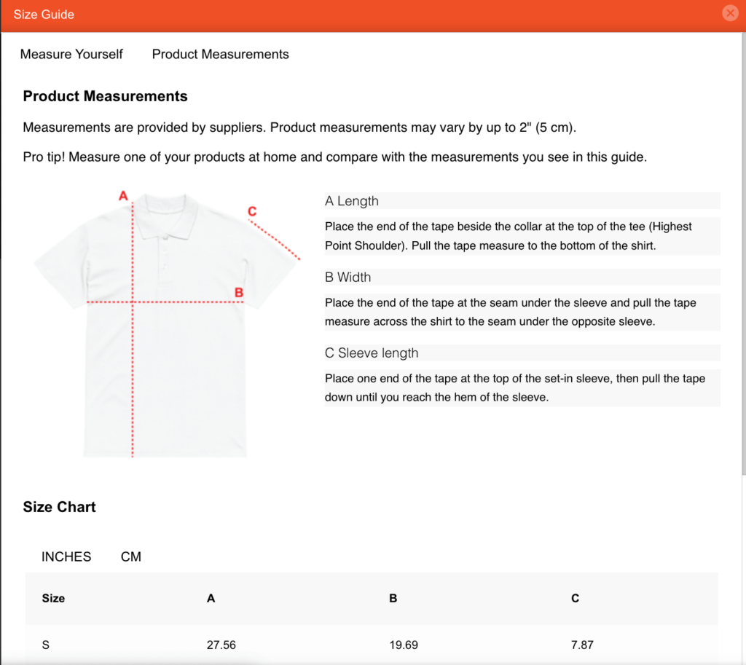The width and height of the screenshot is (746, 665).
Task: Close the Size Guide dialog
Action: pyautogui.click(x=729, y=13)
